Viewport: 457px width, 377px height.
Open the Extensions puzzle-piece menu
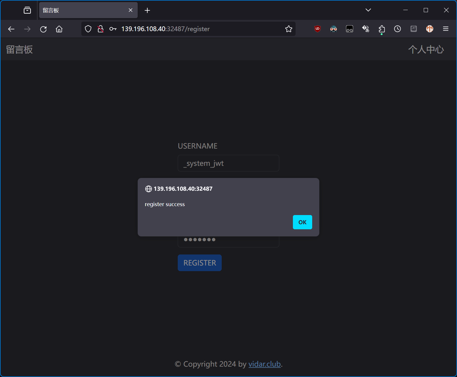[x=382, y=29]
